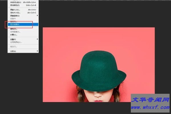
Task: Select 计算 (Calculations) menu item
Action: (x=14, y=35)
